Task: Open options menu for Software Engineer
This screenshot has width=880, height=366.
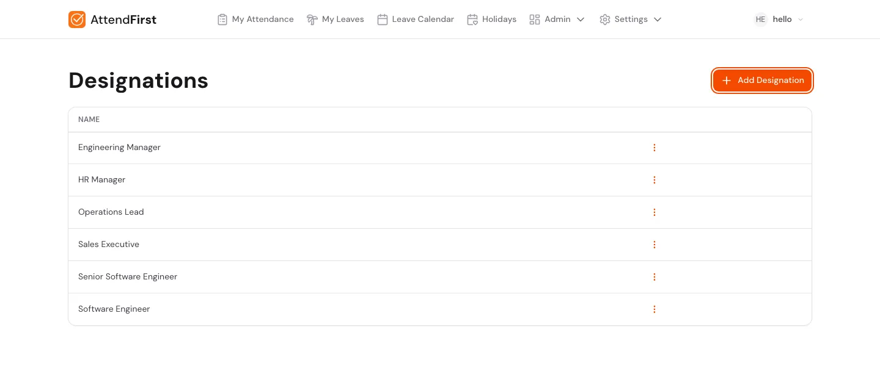Action: pos(654,309)
